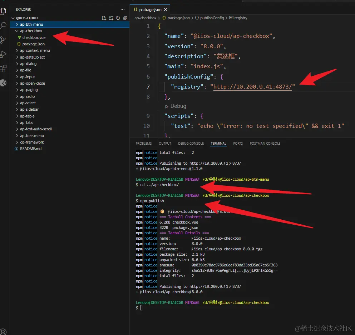
Task: Switch to the PROBLEMS panel tab
Action: (x=144, y=144)
